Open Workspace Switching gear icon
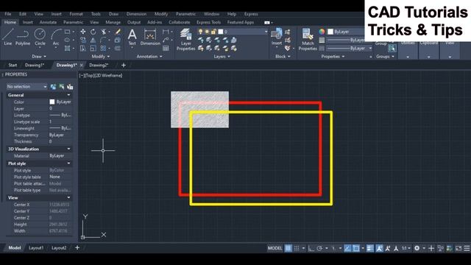This screenshot has height=265, width=471. (417, 248)
